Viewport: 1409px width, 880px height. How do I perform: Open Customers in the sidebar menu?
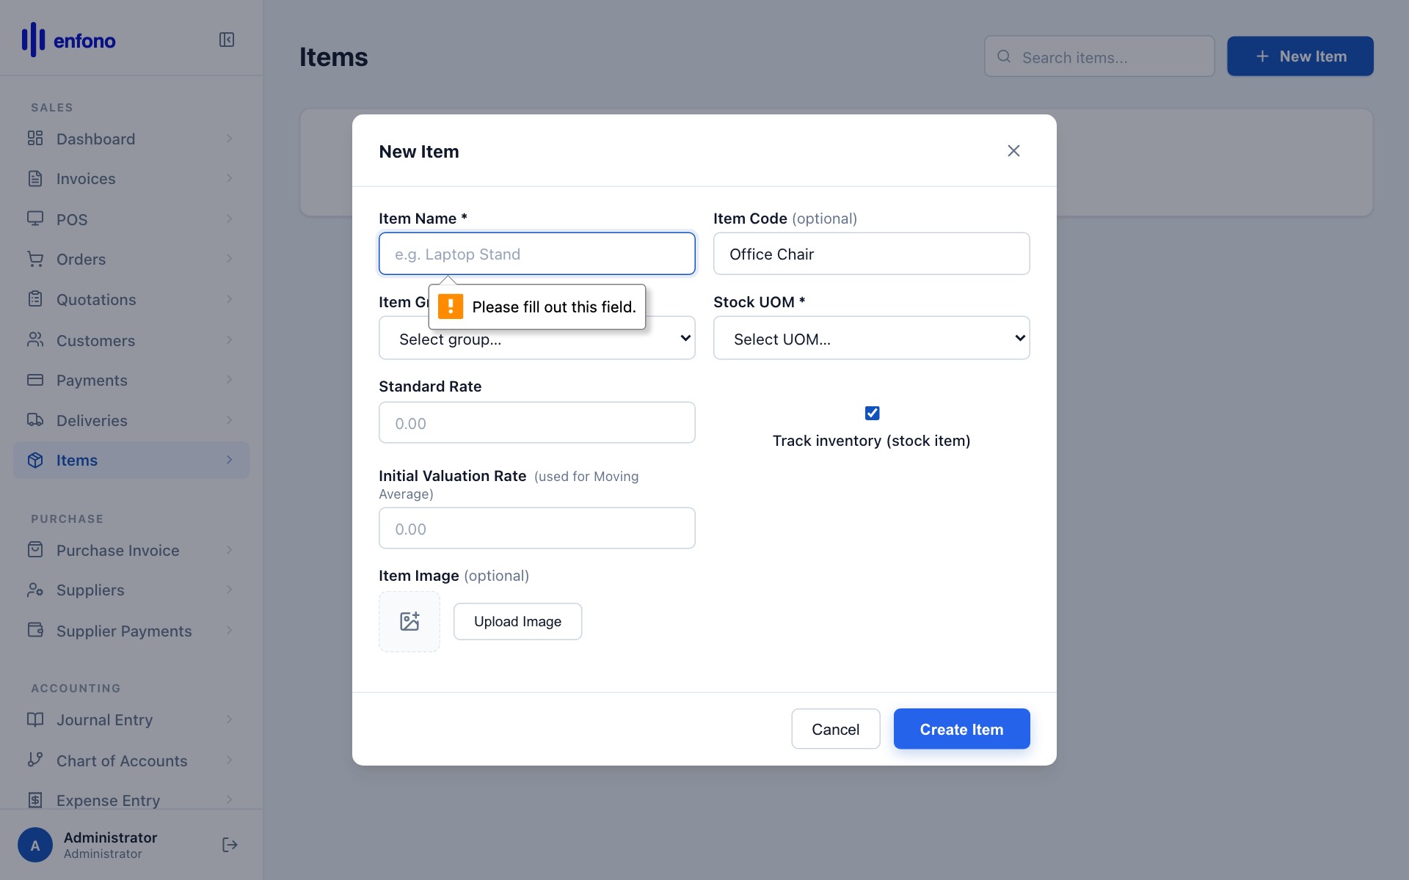pyautogui.click(x=95, y=340)
